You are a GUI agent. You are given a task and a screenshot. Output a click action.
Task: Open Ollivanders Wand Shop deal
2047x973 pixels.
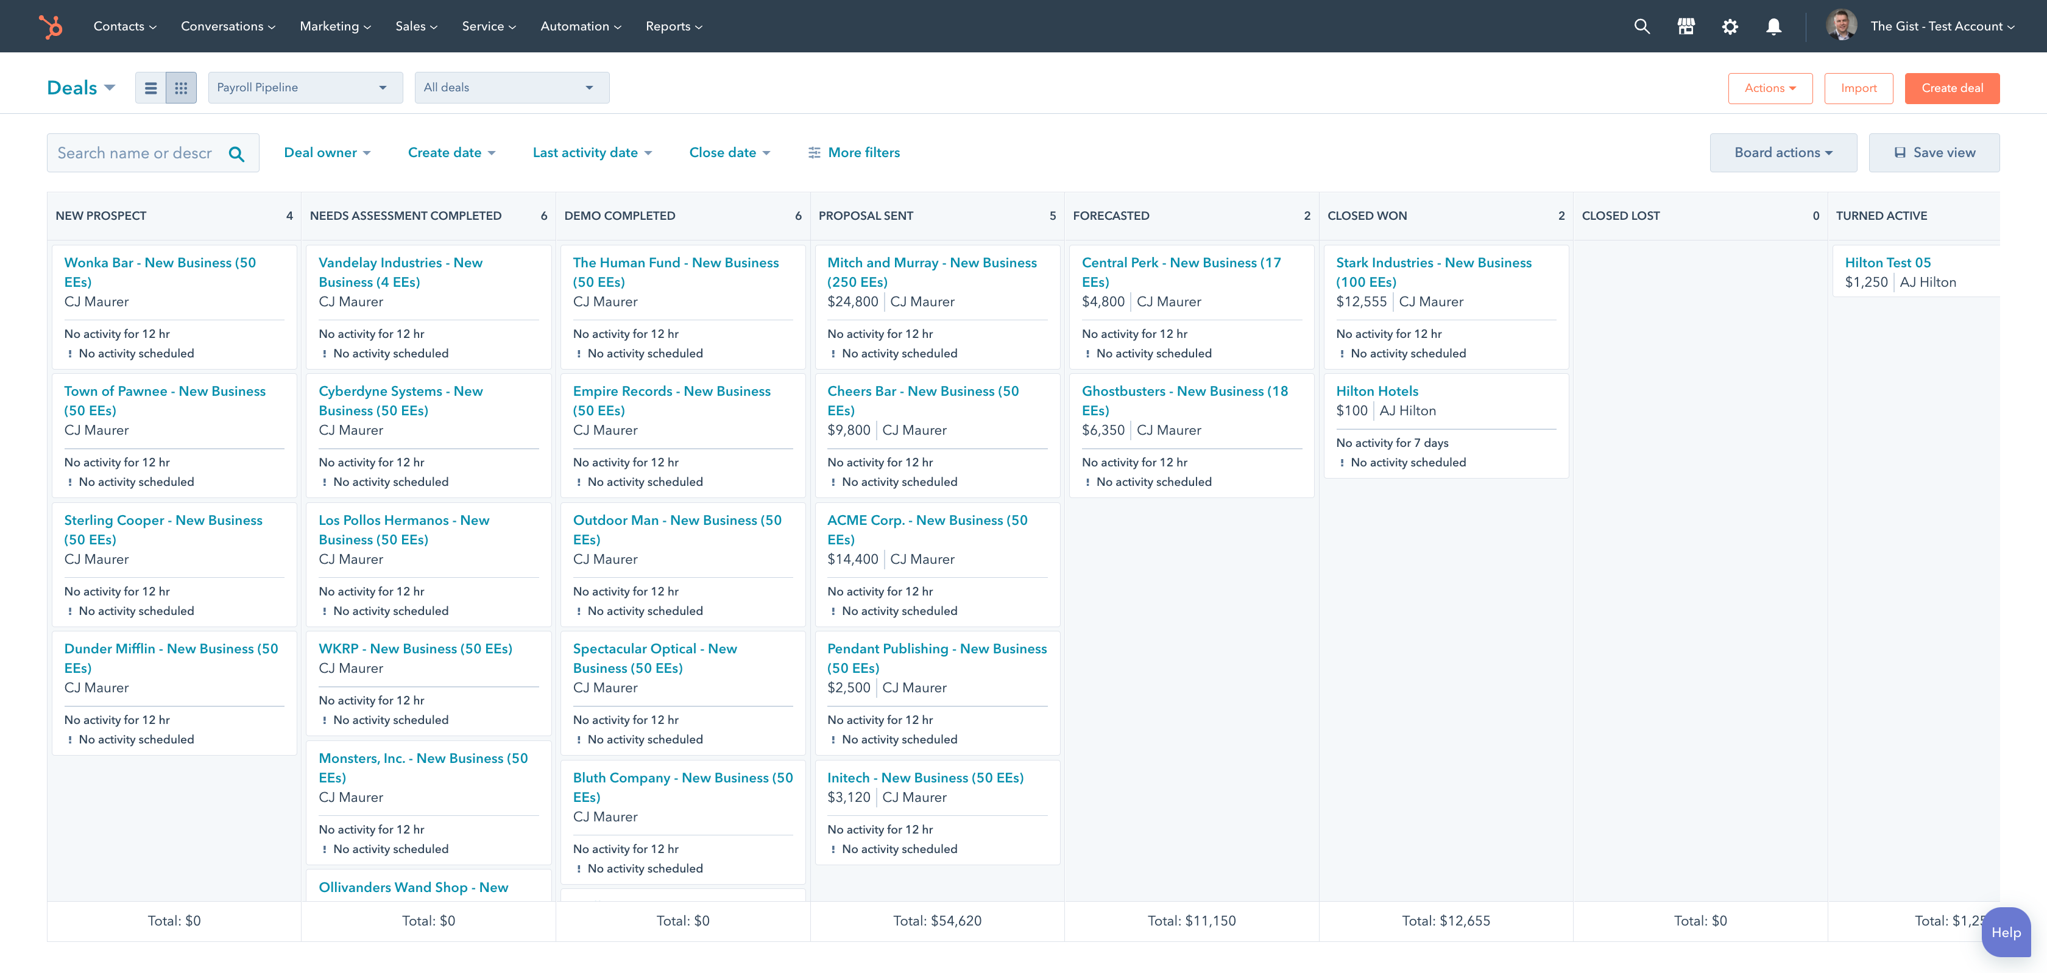pyautogui.click(x=413, y=887)
